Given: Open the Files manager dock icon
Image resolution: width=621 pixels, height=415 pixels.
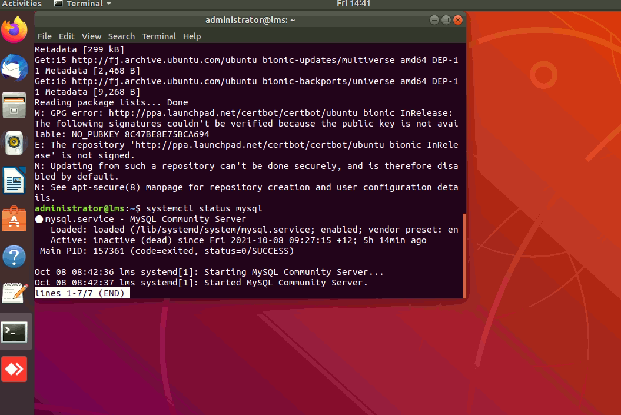Looking at the screenshot, I should click(x=15, y=106).
